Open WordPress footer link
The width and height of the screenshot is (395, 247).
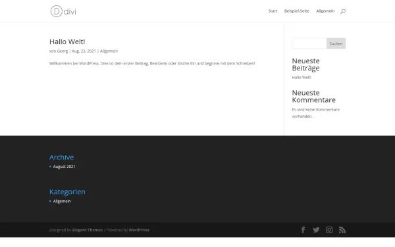[139, 230]
